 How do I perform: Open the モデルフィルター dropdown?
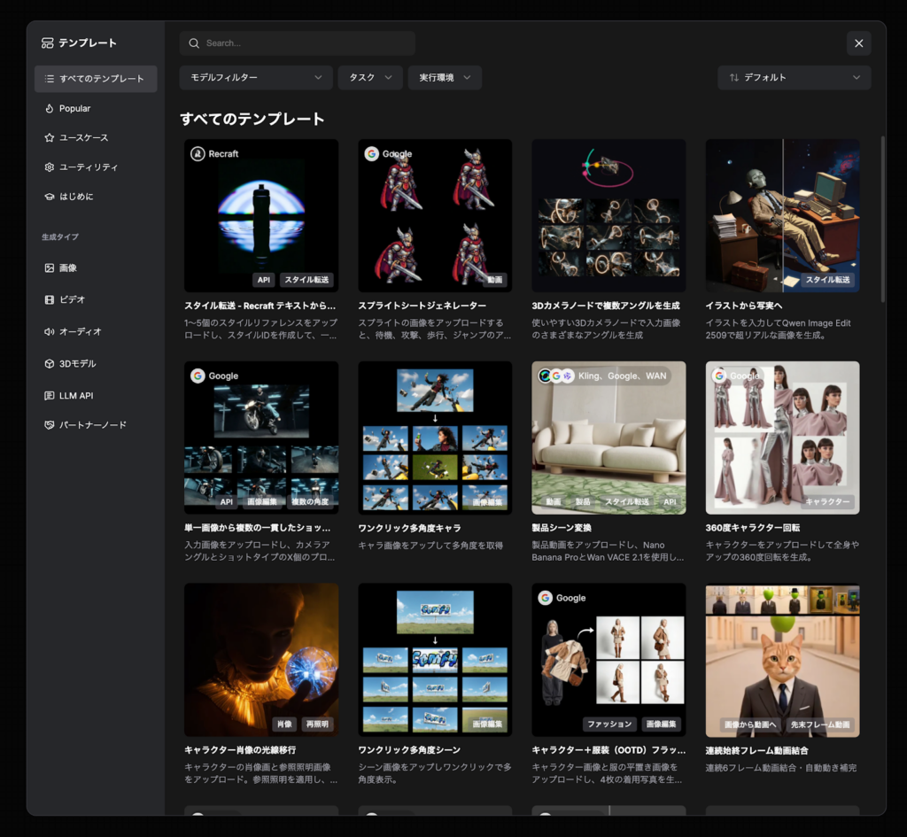click(x=256, y=78)
